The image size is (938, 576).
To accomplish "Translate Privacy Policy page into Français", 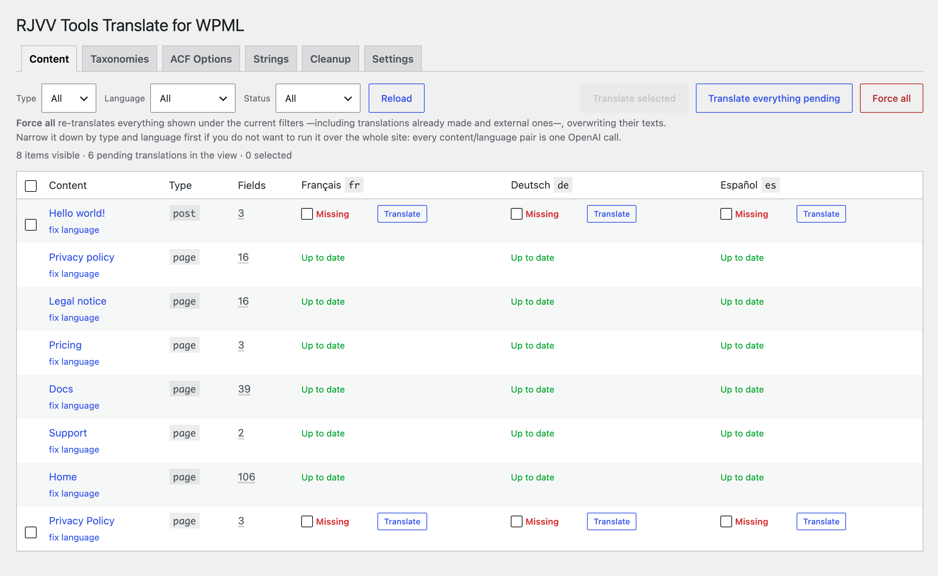I will (x=402, y=521).
